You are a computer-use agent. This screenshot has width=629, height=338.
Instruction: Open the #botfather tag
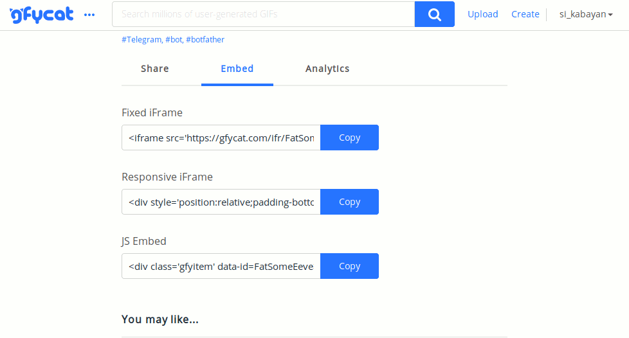(205, 40)
